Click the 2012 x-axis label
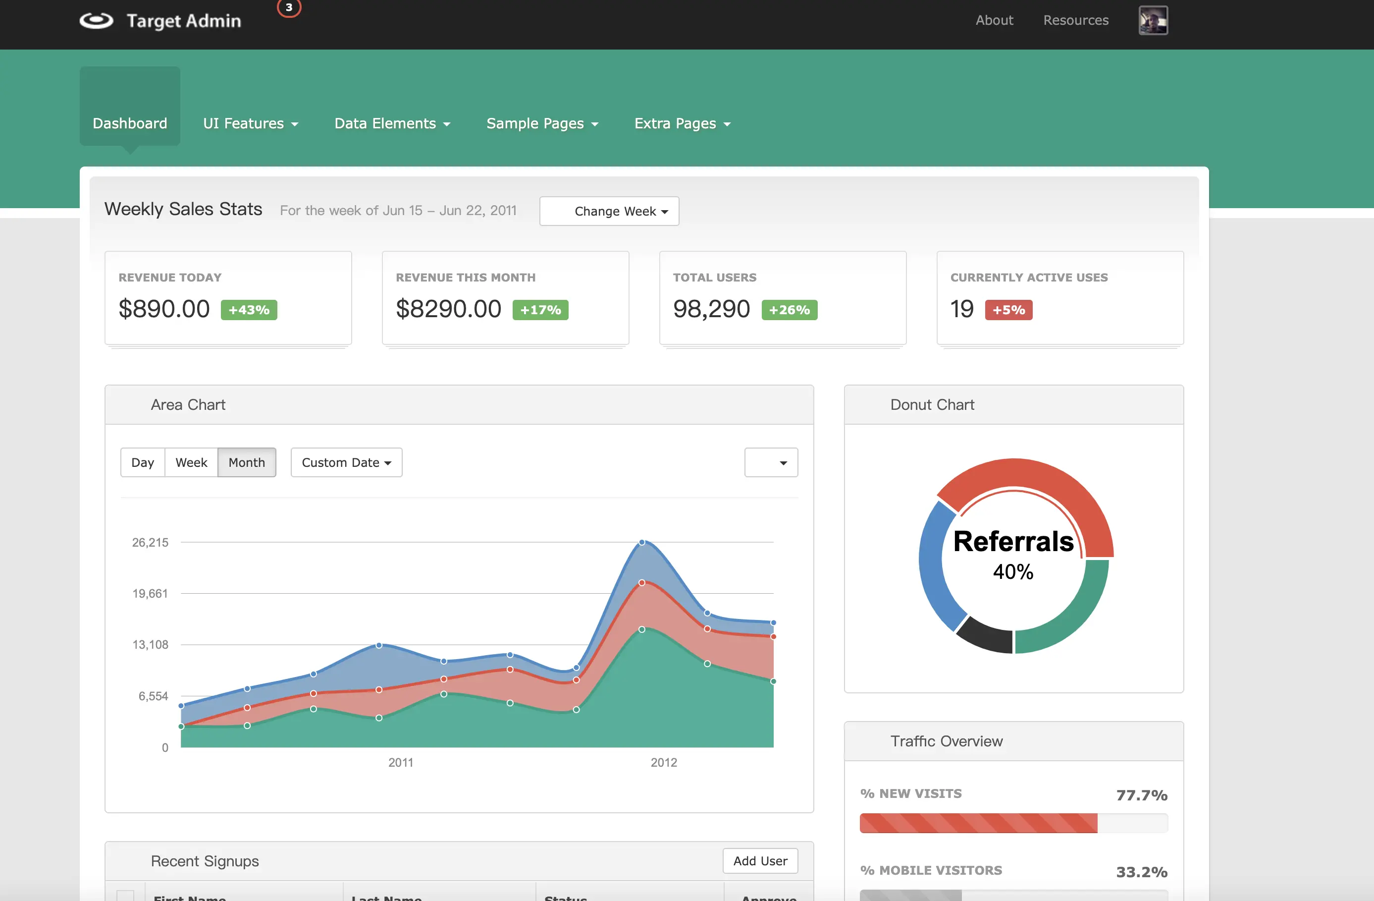Screen dimensions: 1374x901 pos(664,762)
